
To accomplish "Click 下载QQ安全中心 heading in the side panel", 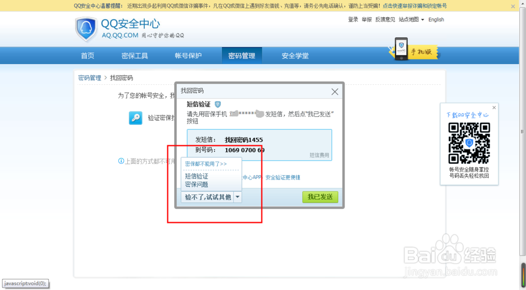I will 467,115.
